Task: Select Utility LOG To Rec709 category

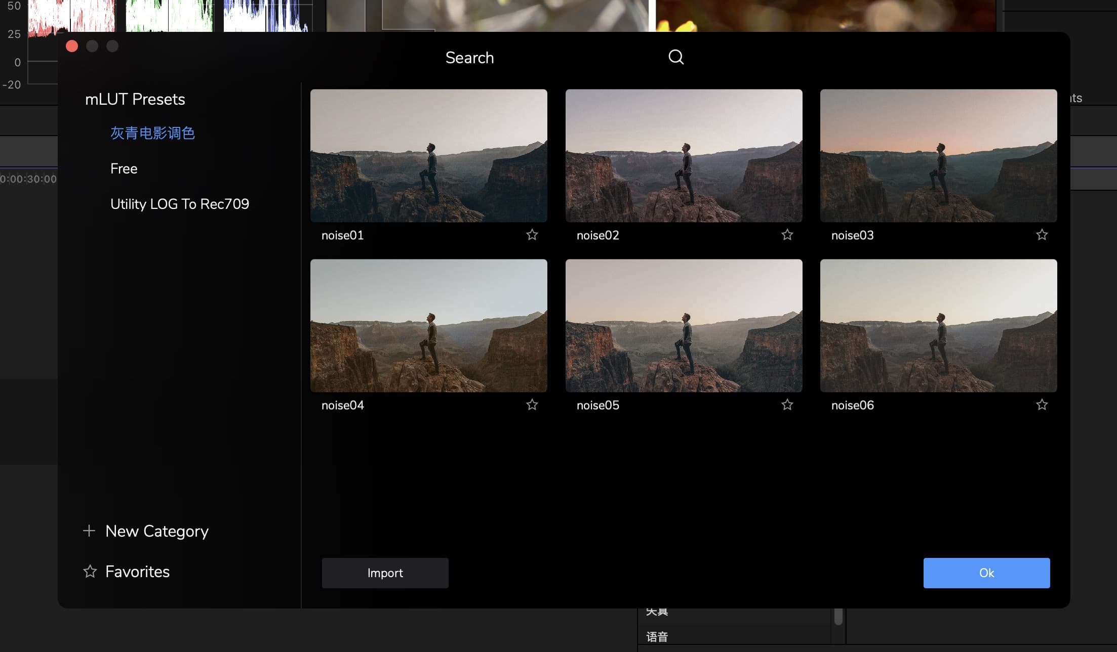Action: coord(179,204)
